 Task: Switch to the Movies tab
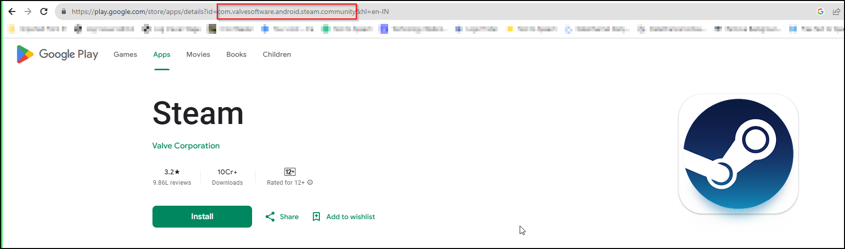click(198, 54)
